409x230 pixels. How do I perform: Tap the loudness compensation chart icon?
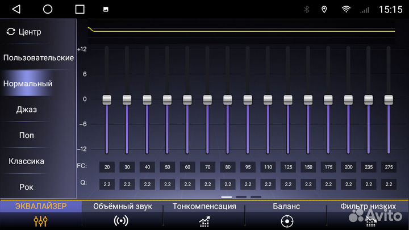point(204,221)
